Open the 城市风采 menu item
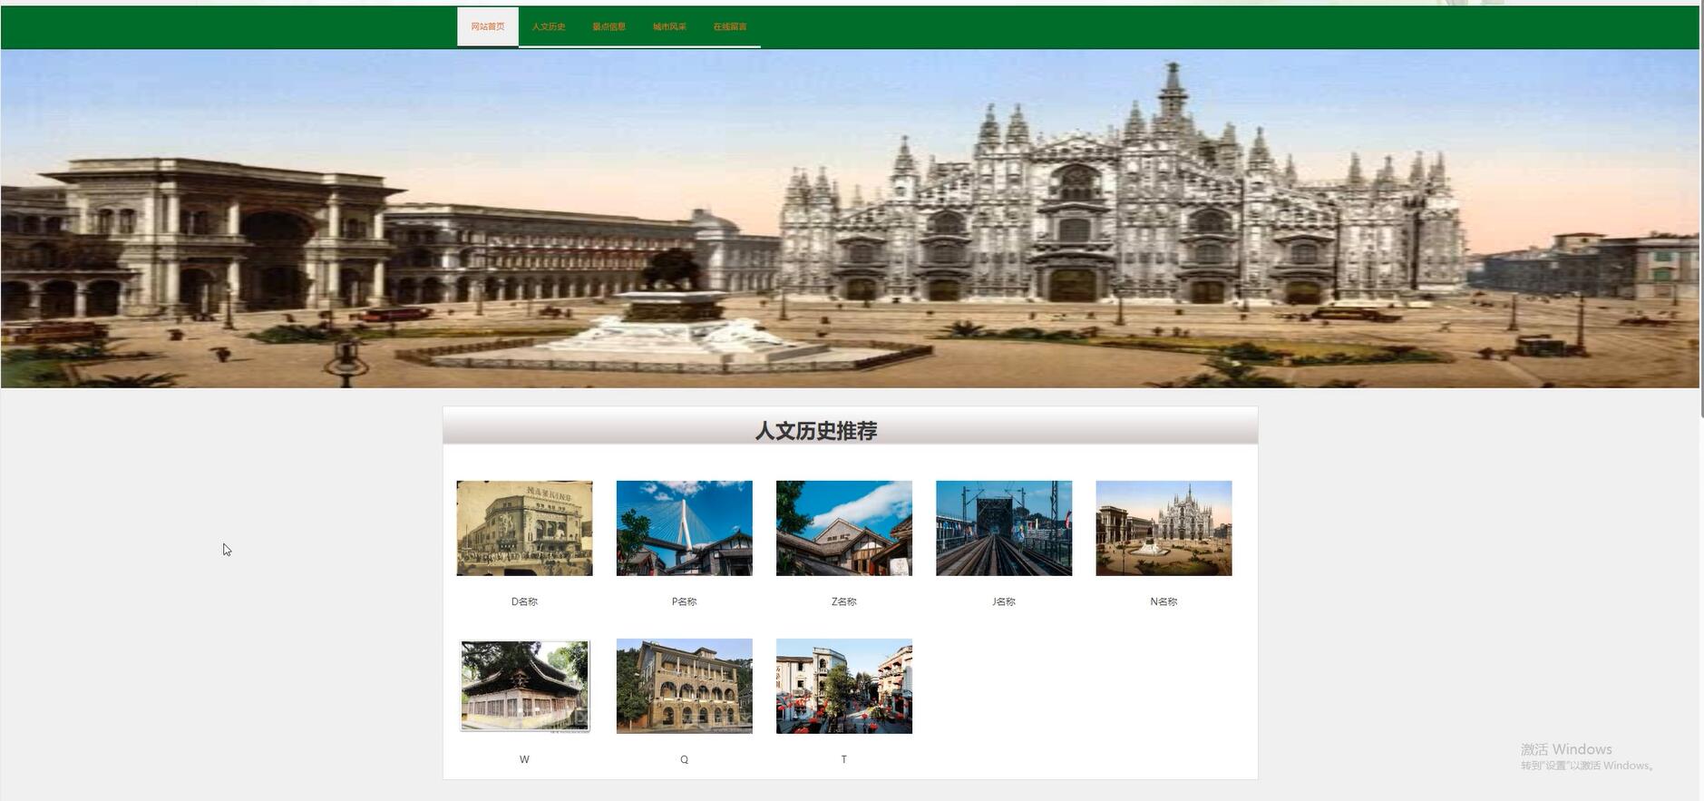Image resolution: width=1704 pixels, height=801 pixels. click(x=669, y=26)
